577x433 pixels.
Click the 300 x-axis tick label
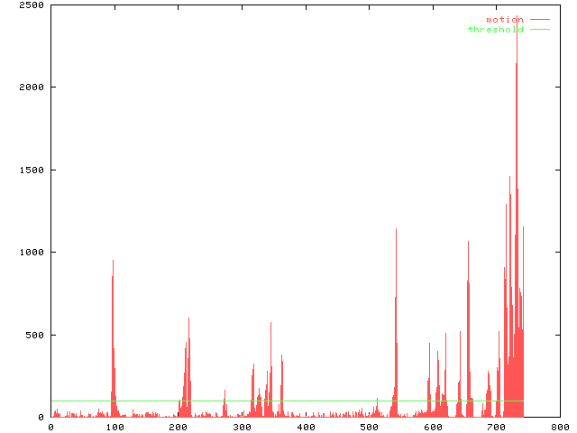click(x=242, y=427)
